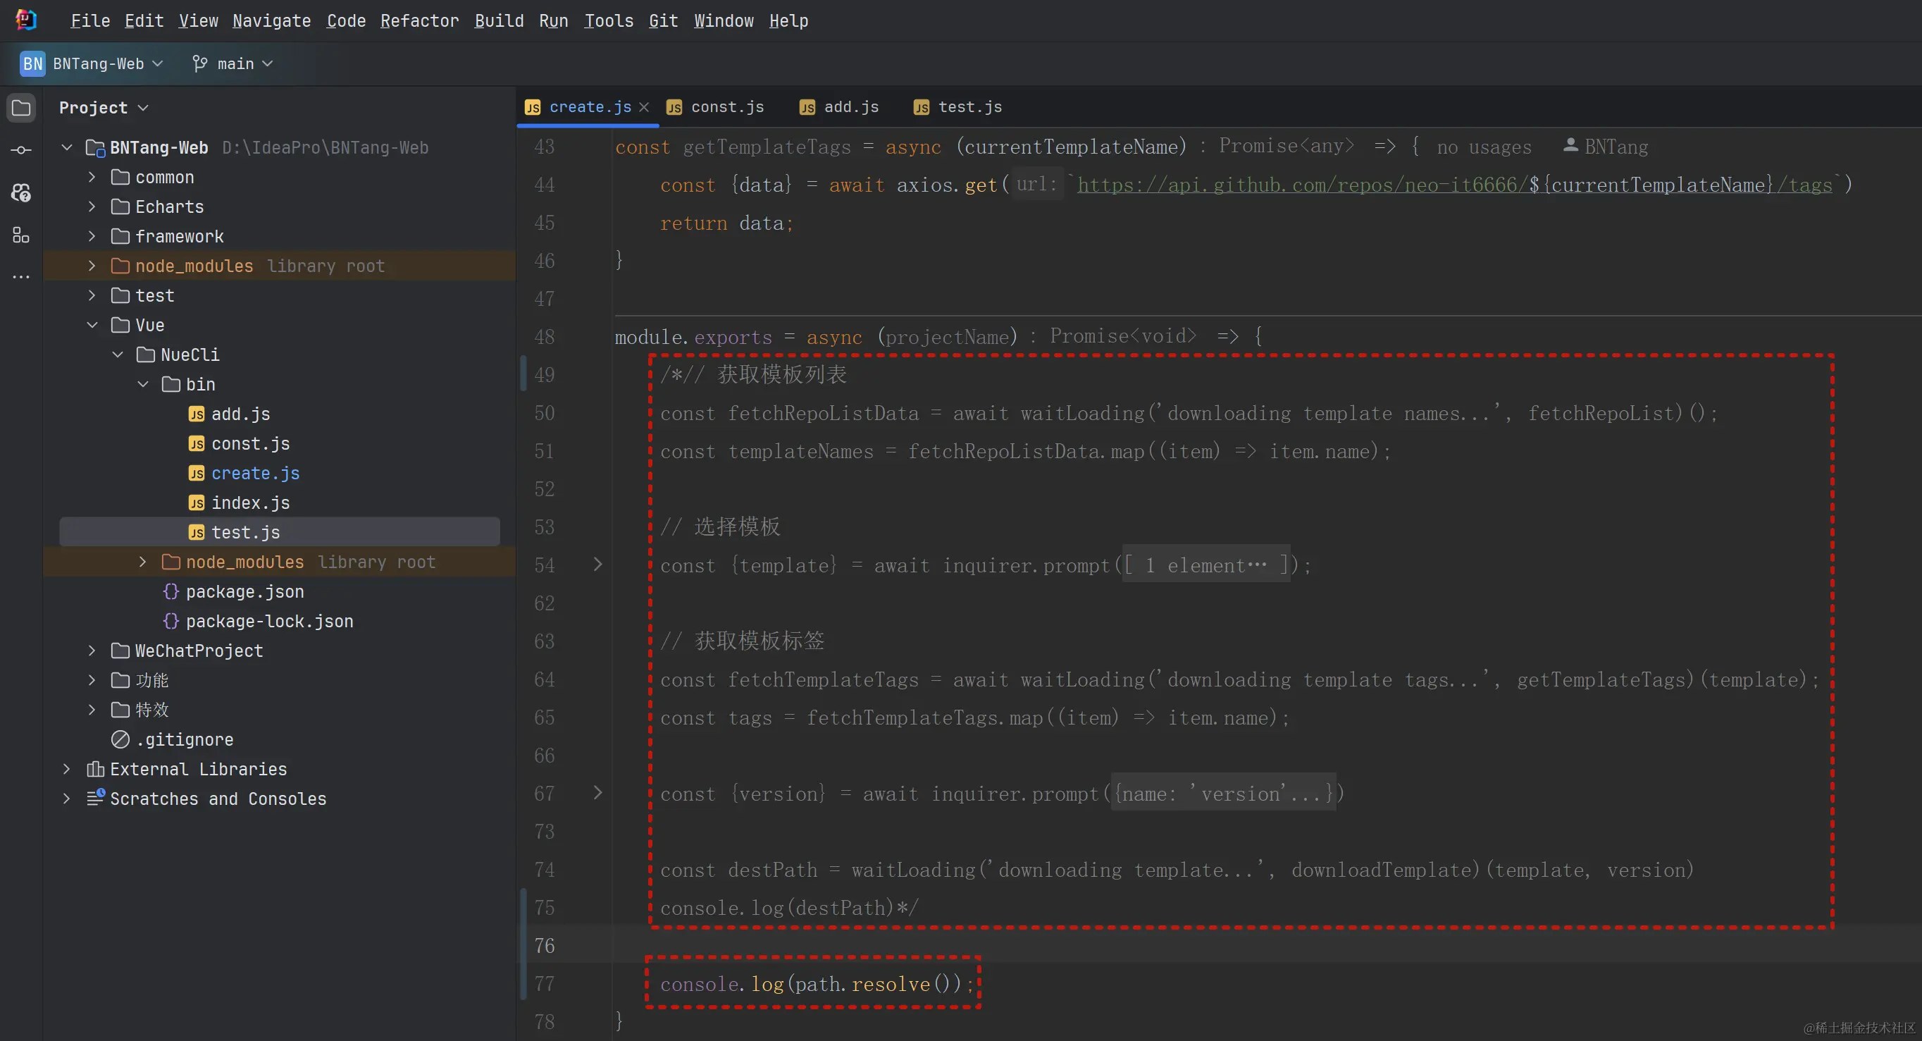Expand the folded code at line 54
Screen dimensions: 1922x1041
[597, 564]
